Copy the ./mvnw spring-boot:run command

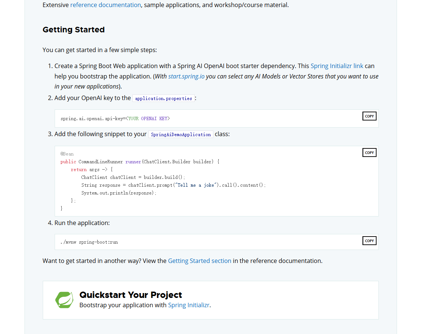(369, 241)
